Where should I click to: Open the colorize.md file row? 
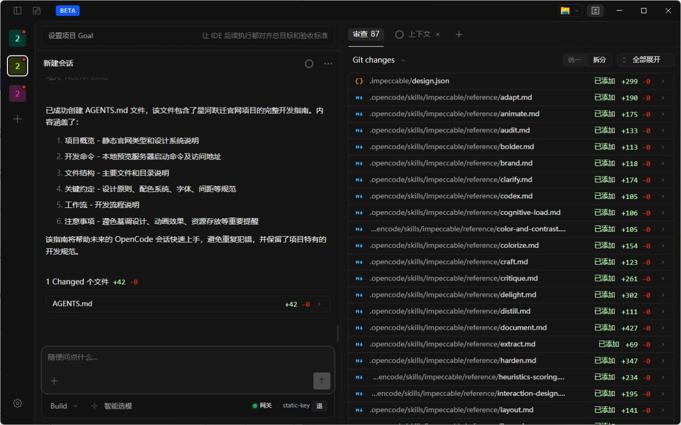point(511,246)
